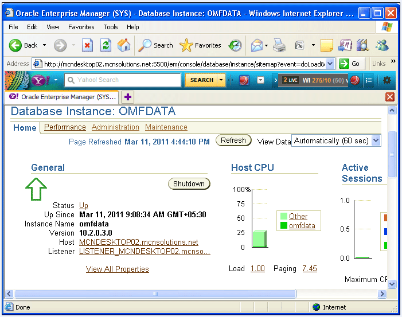Screen dimensions: 402x317
Task: Reload page with green Refresh toolbar icon
Action: 106,45
